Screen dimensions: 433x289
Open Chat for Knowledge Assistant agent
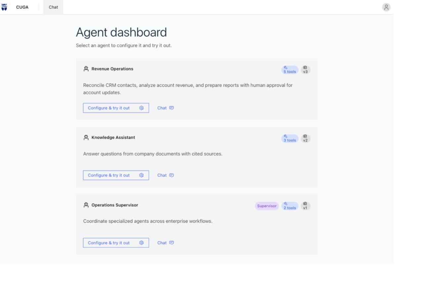(x=165, y=175)
